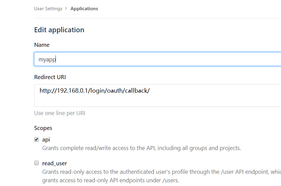Viewport: 281px width, 186px height.
Task: Click the Applications breadcrumb item
Action: pos(84,8)
